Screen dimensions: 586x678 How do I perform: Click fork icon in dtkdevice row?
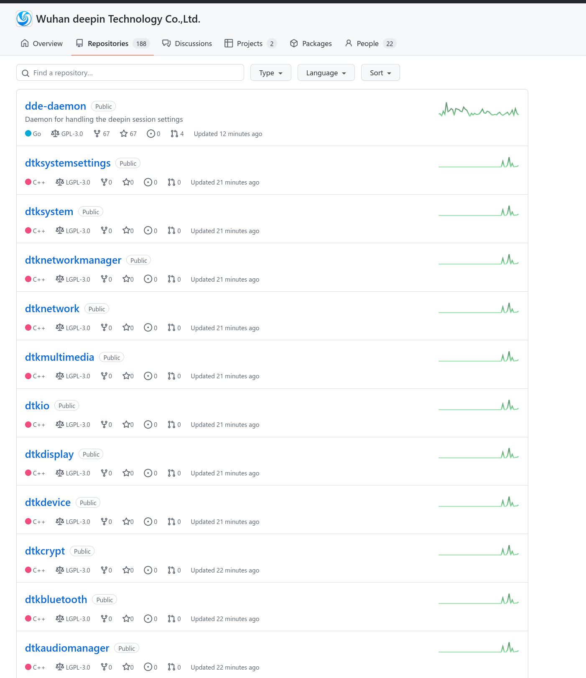(x=104, y=521)
